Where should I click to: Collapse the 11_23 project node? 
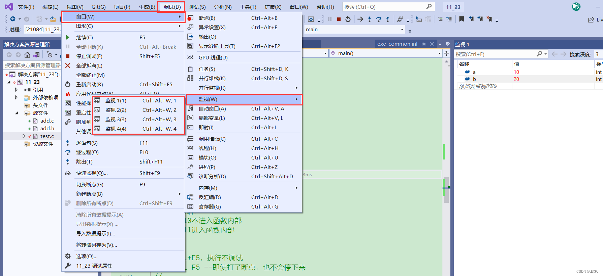[9, 82]
